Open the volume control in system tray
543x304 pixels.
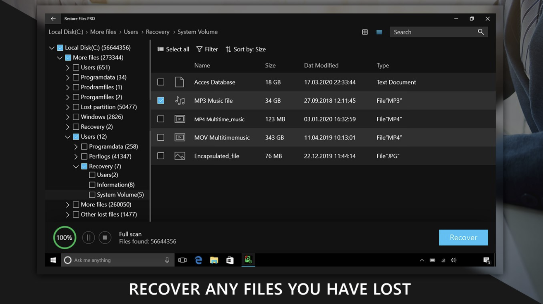(x=454, y=260)
